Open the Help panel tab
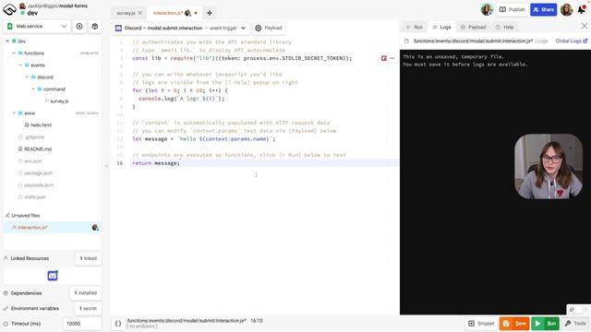The width and height of the screenshot is (591, 332). point(504,27)
